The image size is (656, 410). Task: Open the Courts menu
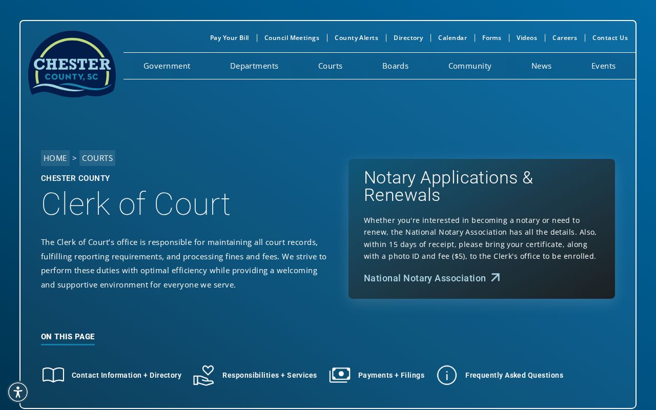click(330, 66)
